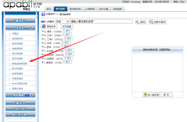The width and height of the screenshot is (187, 122).
Task: Open the 书名 search field dropdown
Action: pyautogui.click(x=62, y=22)
